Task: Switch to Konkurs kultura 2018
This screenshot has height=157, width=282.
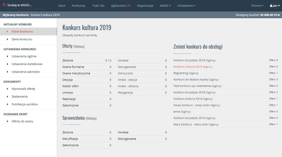Action: pyautogui.click(x=225, y=99)
